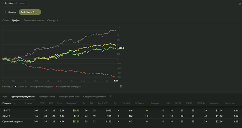Sort table by Заплачен... column header
242x128 pixels.
(x=214, y=103)
